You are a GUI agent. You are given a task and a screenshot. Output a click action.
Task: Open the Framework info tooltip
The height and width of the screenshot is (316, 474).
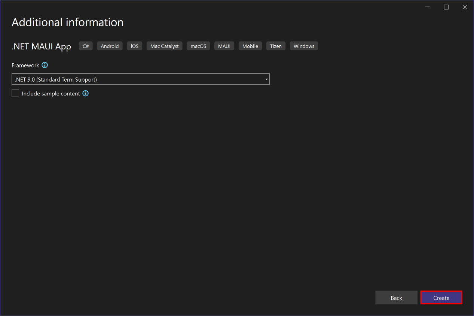pos(45,65)
